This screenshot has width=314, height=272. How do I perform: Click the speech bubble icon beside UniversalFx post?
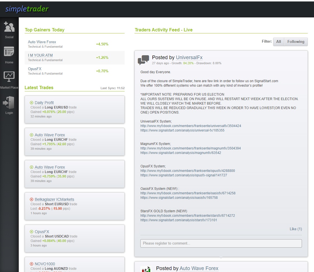[143, 60]
